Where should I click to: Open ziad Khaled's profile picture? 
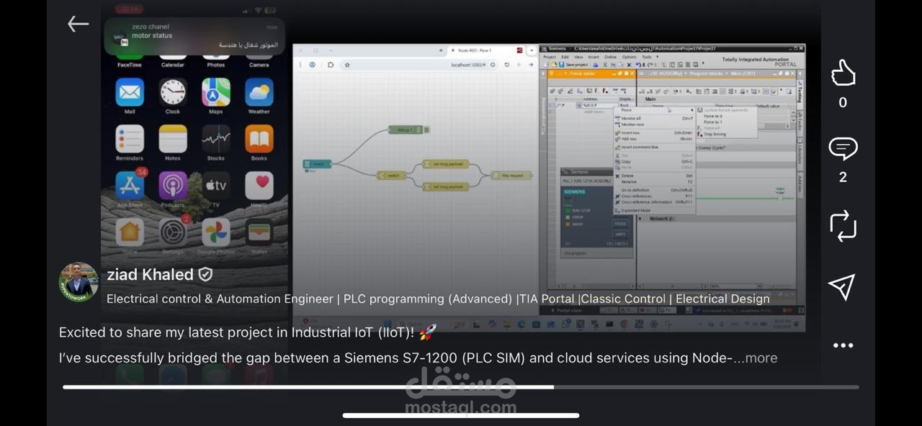79,282
